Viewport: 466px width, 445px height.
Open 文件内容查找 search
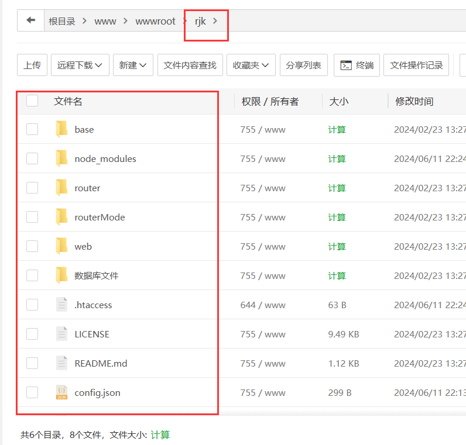coord(190,65)
